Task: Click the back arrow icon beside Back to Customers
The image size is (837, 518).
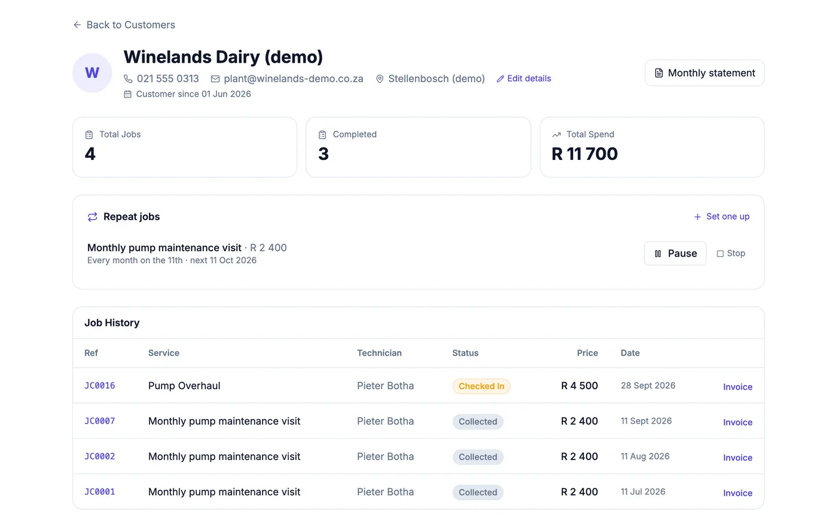Action: coord(77,25)
